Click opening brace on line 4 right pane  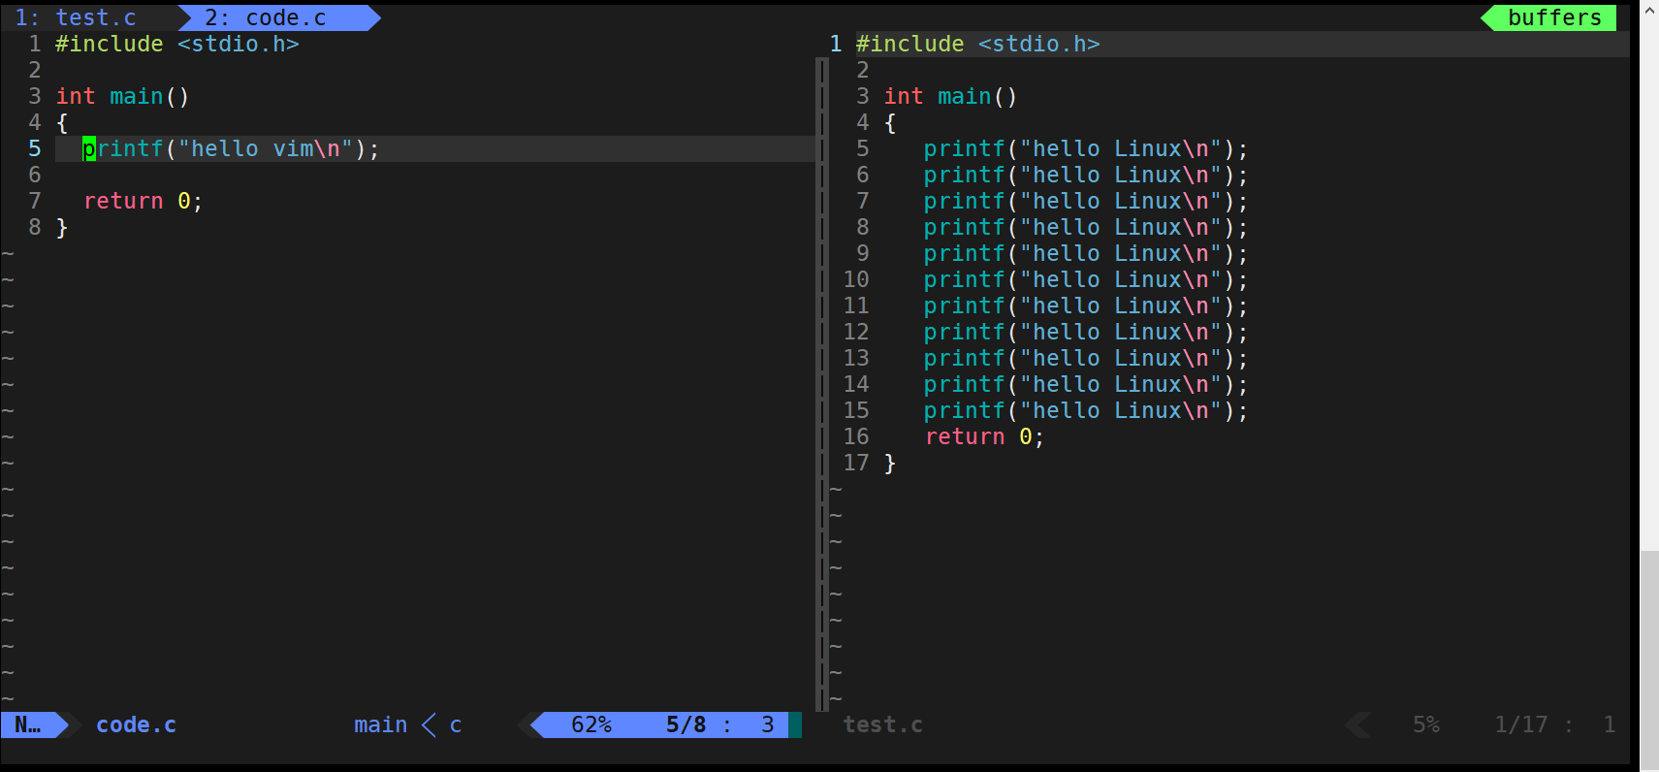(890, 122)
